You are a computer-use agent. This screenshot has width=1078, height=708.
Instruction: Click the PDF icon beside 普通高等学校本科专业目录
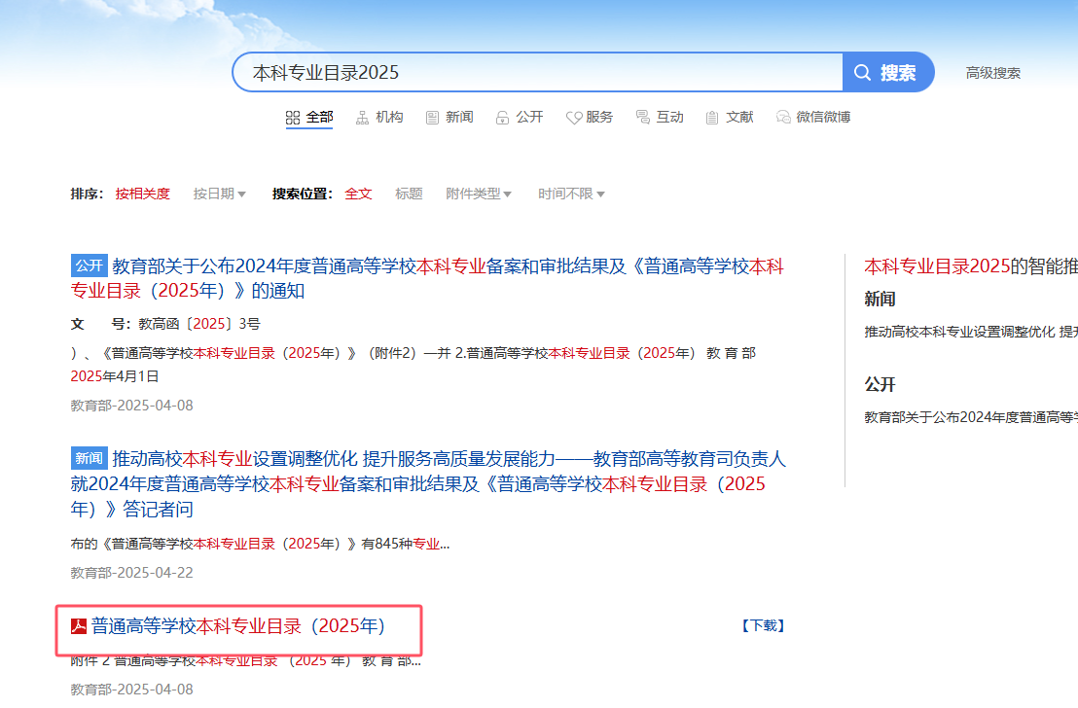coord(79,625)
